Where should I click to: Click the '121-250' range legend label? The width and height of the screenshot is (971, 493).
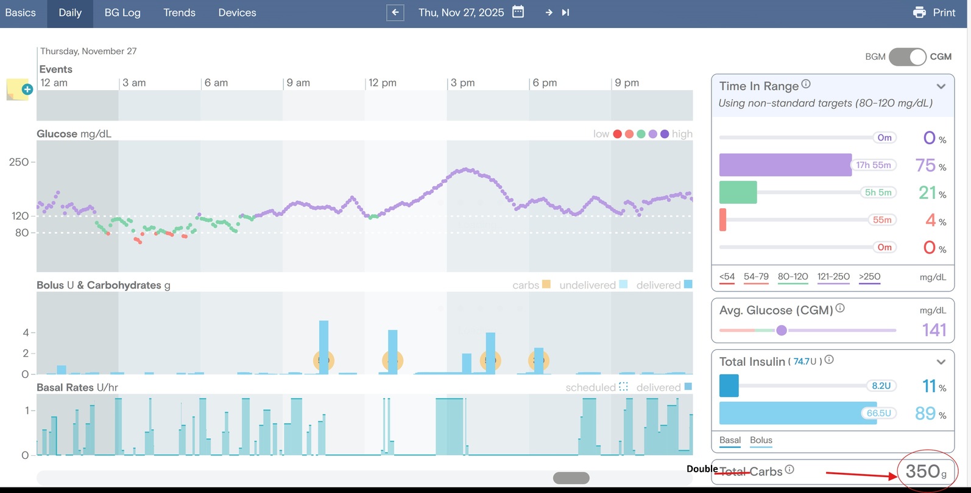833,276
